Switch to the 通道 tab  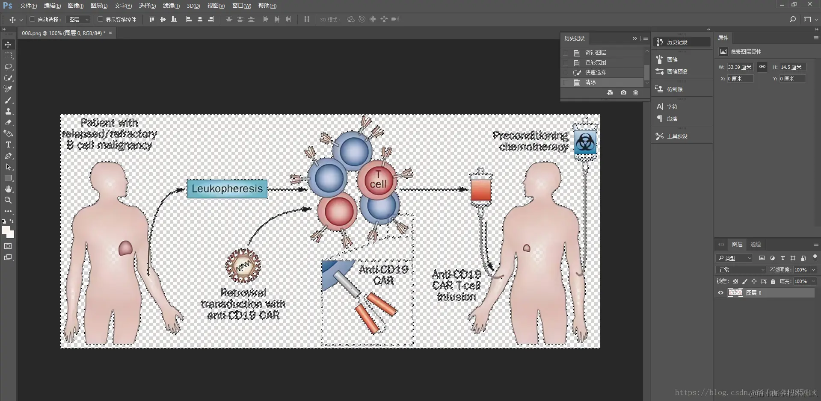tap(756, 244)
